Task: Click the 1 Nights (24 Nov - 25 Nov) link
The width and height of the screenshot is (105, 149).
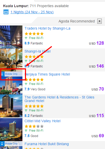Action: click(32, 12)
